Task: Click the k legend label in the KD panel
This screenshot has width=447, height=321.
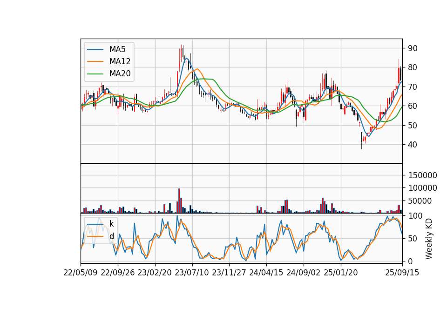Action: (111, 224)
